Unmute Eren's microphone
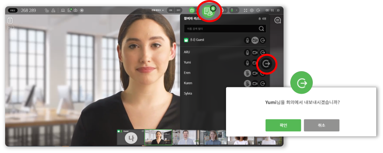Image resolution: width=383 pixels, height=153 pixels. tap(247, 73)
